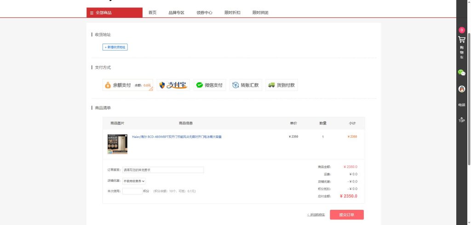Select 转账汇款 payment method
This screenshot has width=471, height=225.
tap(246, 85)
